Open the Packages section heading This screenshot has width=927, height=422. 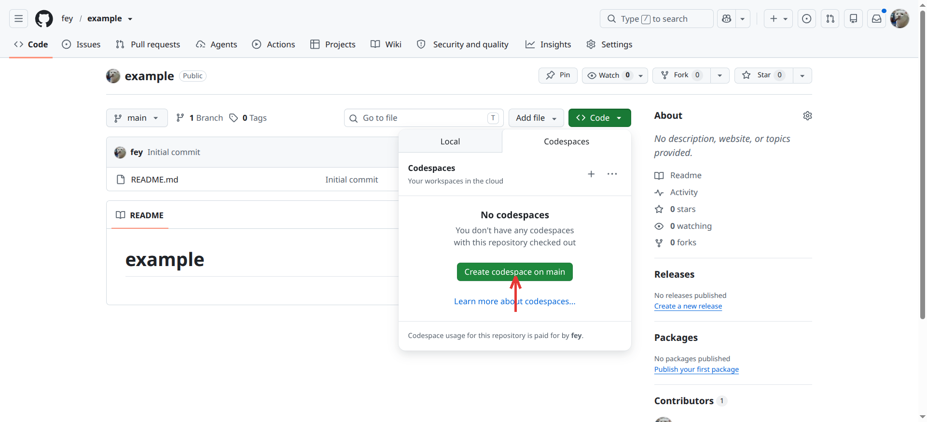pyautogui.click(x=676, y=338)
